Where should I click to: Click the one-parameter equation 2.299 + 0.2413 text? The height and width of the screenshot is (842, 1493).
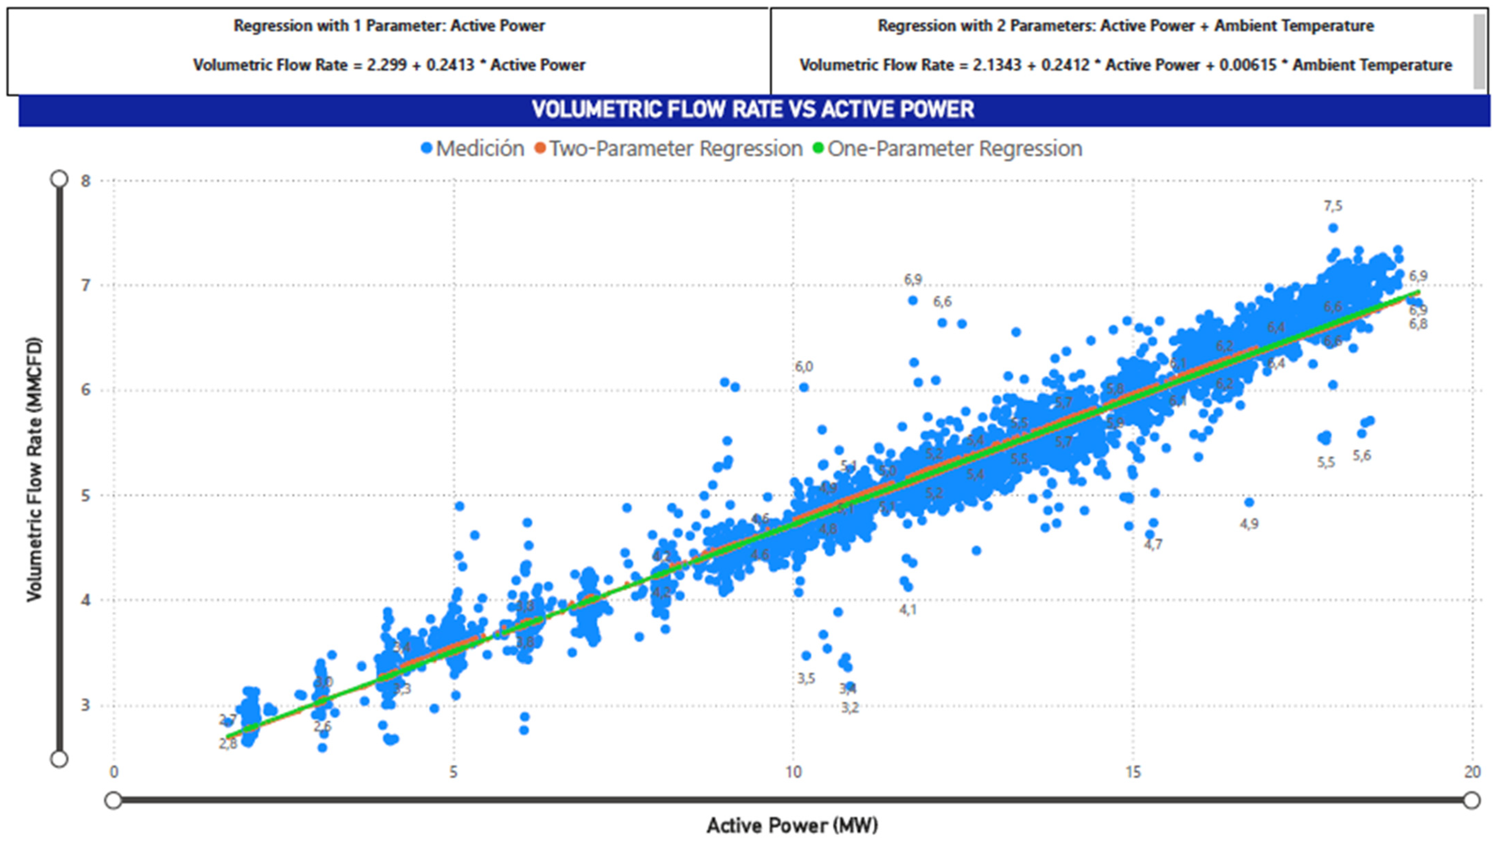(389, 65)
